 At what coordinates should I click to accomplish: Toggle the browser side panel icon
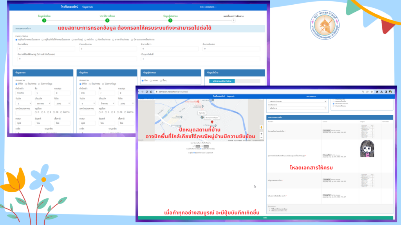(386, 91)
